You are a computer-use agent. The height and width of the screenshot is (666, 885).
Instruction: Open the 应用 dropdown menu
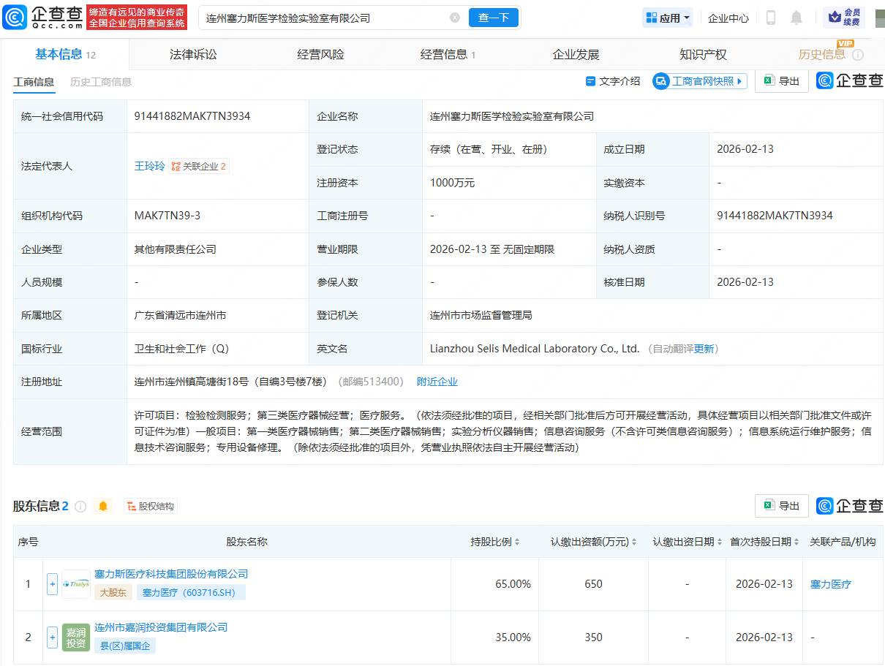coord(666,18)
